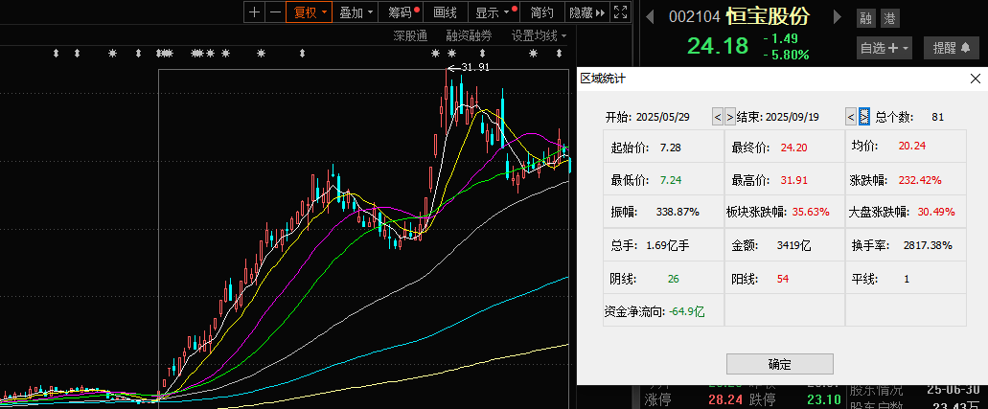Open 设置均线 moving average dropdown
The image size is (988, 409).
pos(539,35)
